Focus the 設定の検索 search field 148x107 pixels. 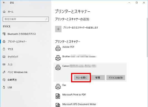pyautogui.click(x=26, y=19)
